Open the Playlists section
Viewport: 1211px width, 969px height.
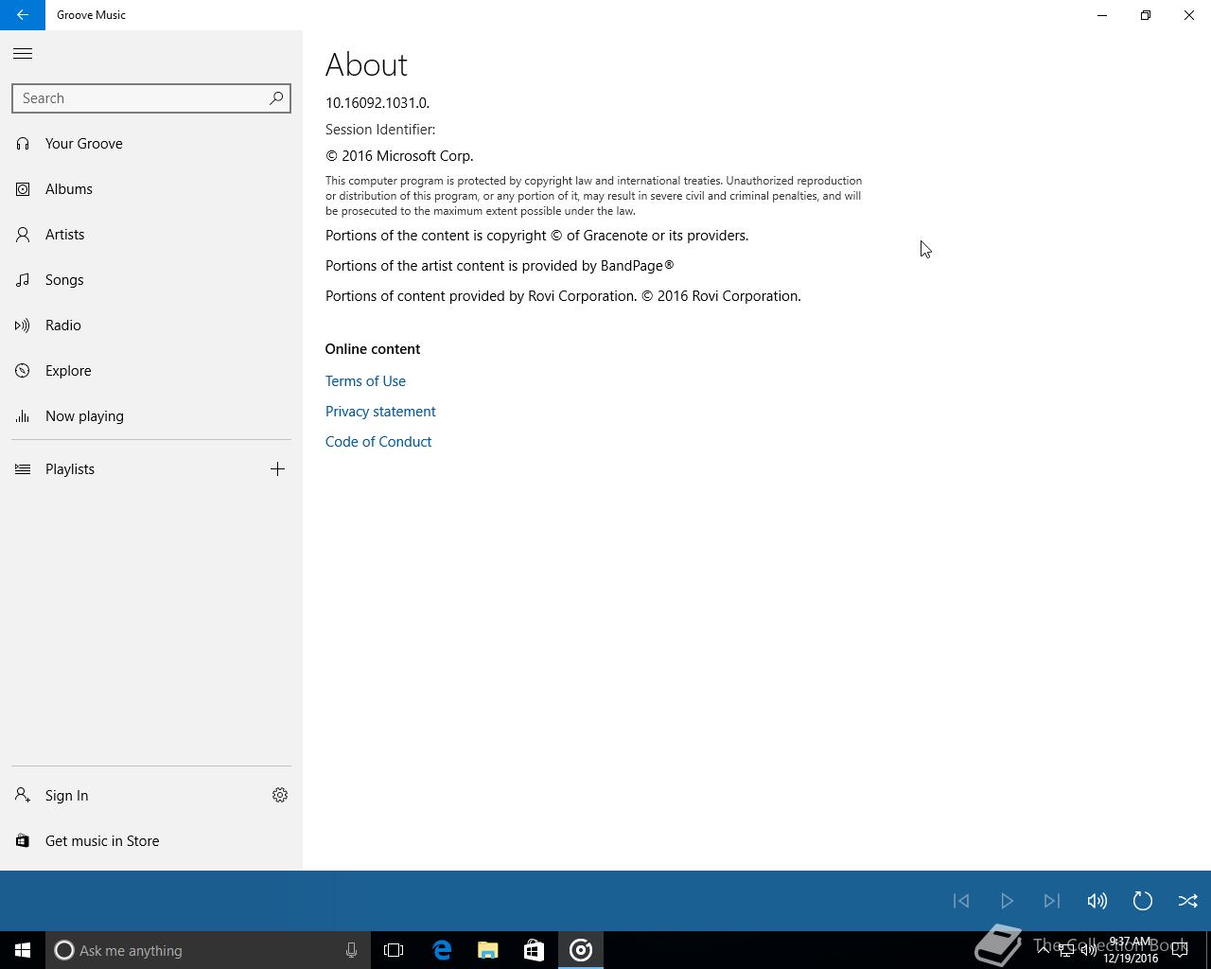tap(127, 469)
